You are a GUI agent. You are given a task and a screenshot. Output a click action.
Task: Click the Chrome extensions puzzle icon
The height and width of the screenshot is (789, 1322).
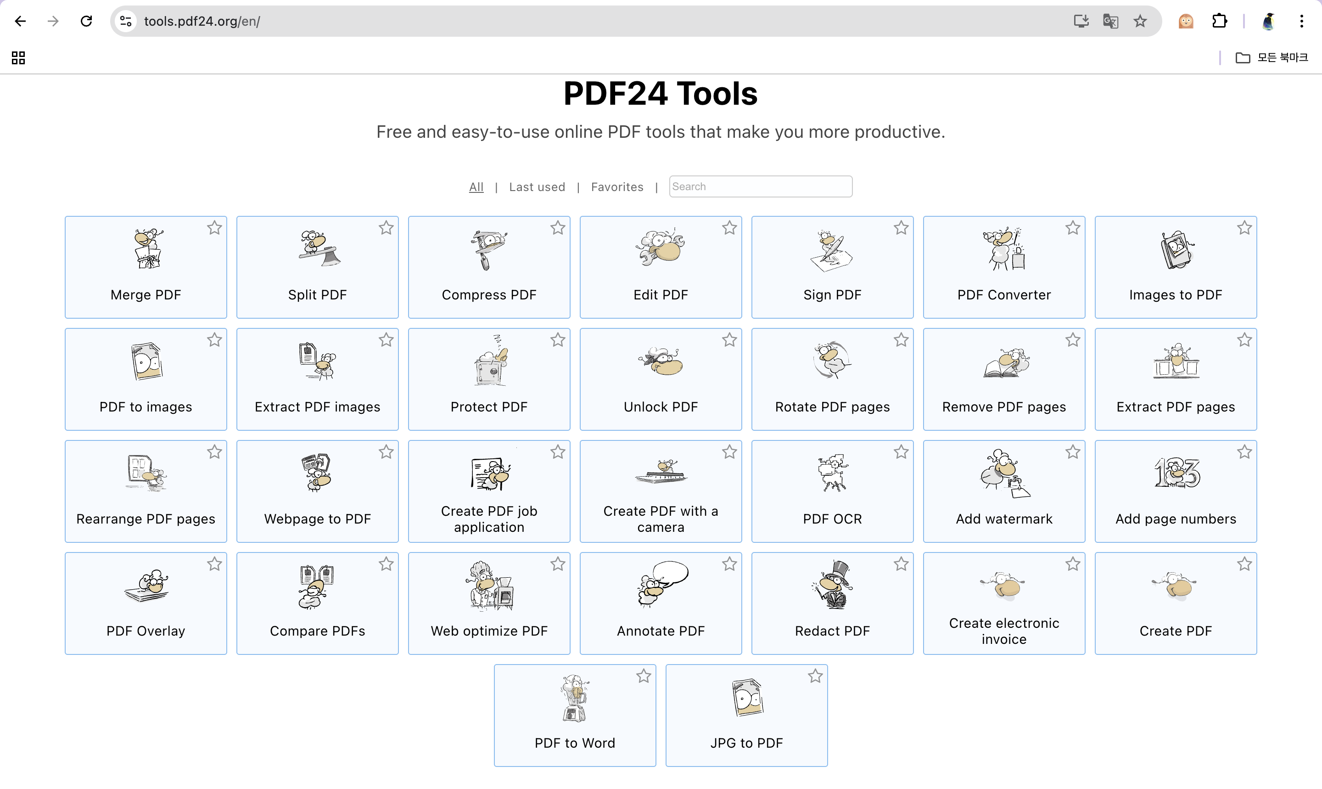click(x=1220, y=21)
